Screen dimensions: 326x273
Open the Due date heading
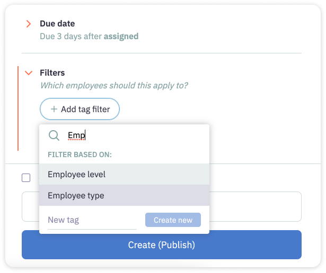(x=57, y=24)
